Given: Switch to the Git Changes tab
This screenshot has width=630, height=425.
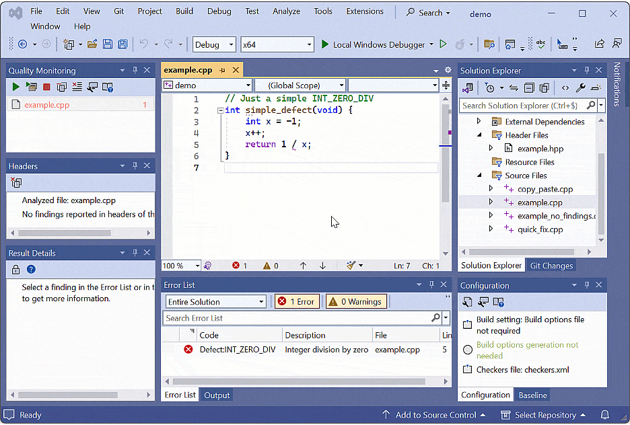Looking at the screenshot, I should (x=551, y=266).
